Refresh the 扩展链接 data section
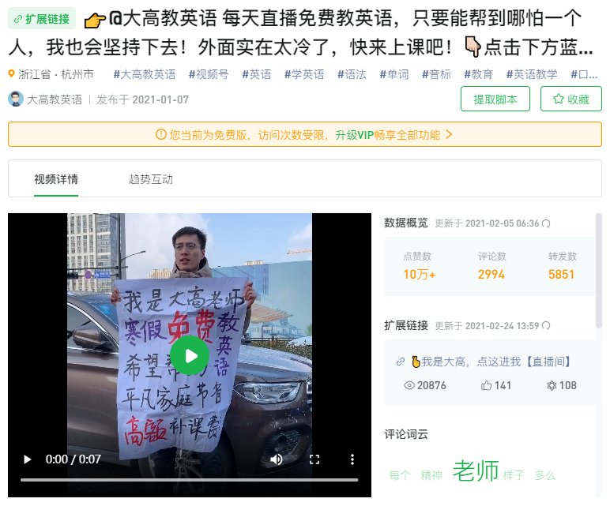 click(x=546, y=326)
